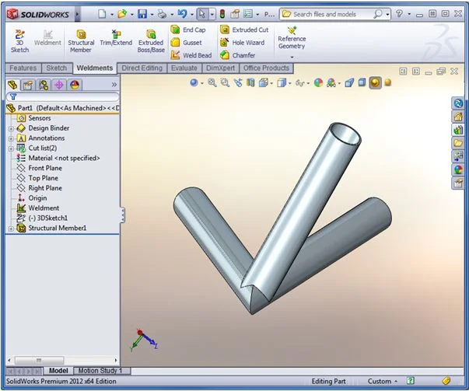Click the New document icon
The height and width of the screenshot is (391, 469).
103,14
